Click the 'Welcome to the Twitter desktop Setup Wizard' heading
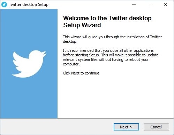 107,22
